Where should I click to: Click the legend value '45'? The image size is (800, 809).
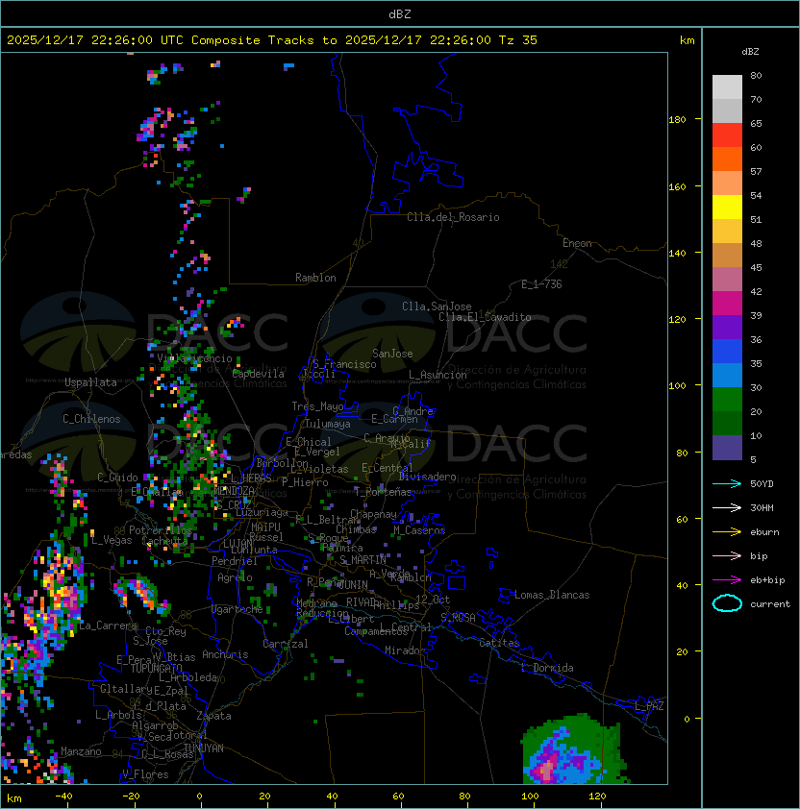[x=756, y=267]
